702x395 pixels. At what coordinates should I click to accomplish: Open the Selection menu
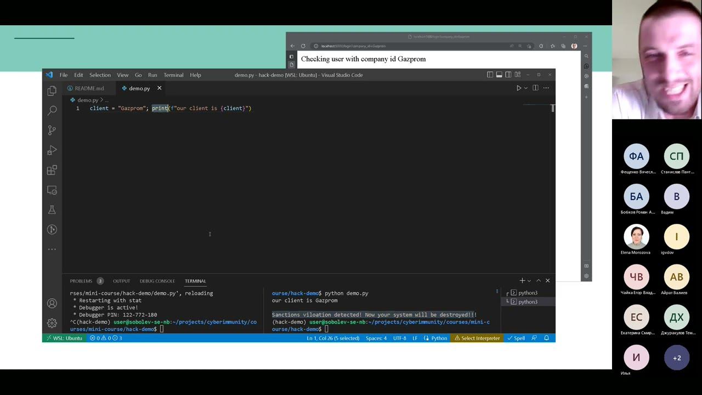click(100, 75)
